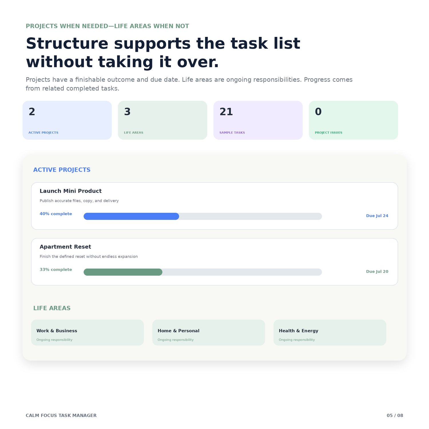Viewport: 429px width, 429px height.
Task: Click the Life Areas section heading
Action: tap(52, 308)
